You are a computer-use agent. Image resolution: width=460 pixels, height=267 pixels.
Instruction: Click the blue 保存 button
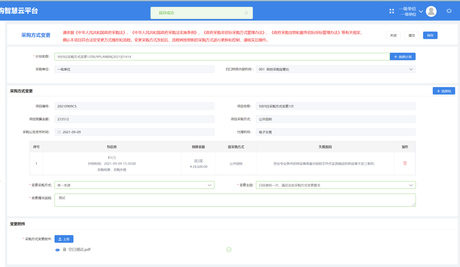(x=430, y=35)
